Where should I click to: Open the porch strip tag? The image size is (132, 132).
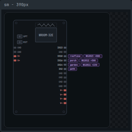point(73,61)
